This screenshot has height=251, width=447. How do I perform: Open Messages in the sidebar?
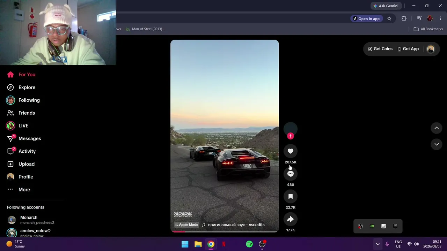24,139
